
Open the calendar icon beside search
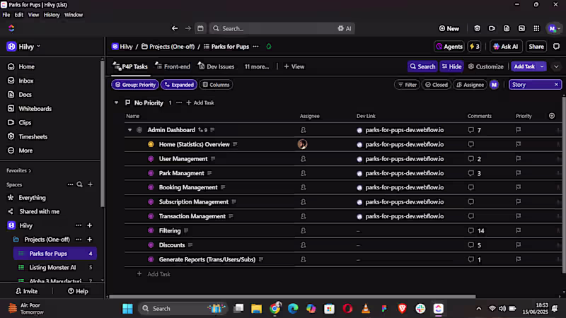200,28
